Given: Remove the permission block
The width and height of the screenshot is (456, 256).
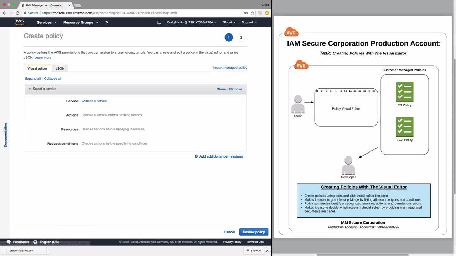Looking at the screenshot, I should [x=235, y=89].
